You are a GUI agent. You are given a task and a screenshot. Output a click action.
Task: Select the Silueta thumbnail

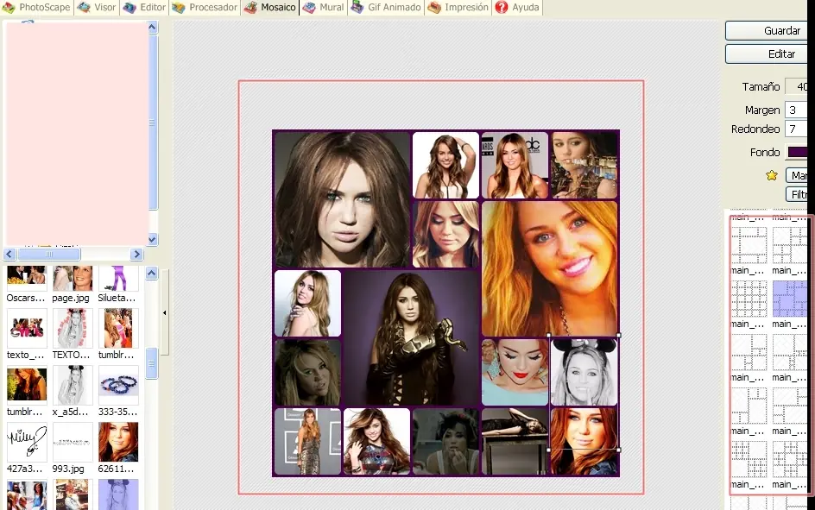118,278
